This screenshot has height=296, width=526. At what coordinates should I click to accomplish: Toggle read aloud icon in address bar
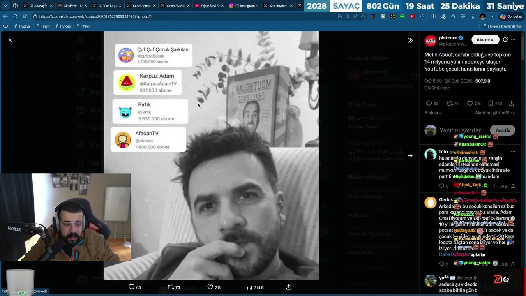(x=355, y=16)
